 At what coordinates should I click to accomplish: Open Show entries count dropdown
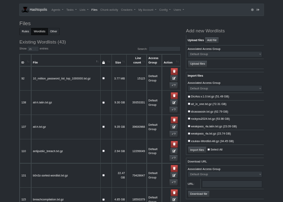click(x=33, y=49)
